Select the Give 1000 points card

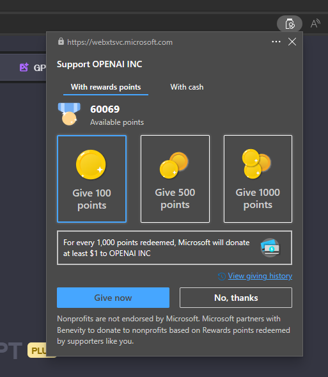[x=258, y=179]
